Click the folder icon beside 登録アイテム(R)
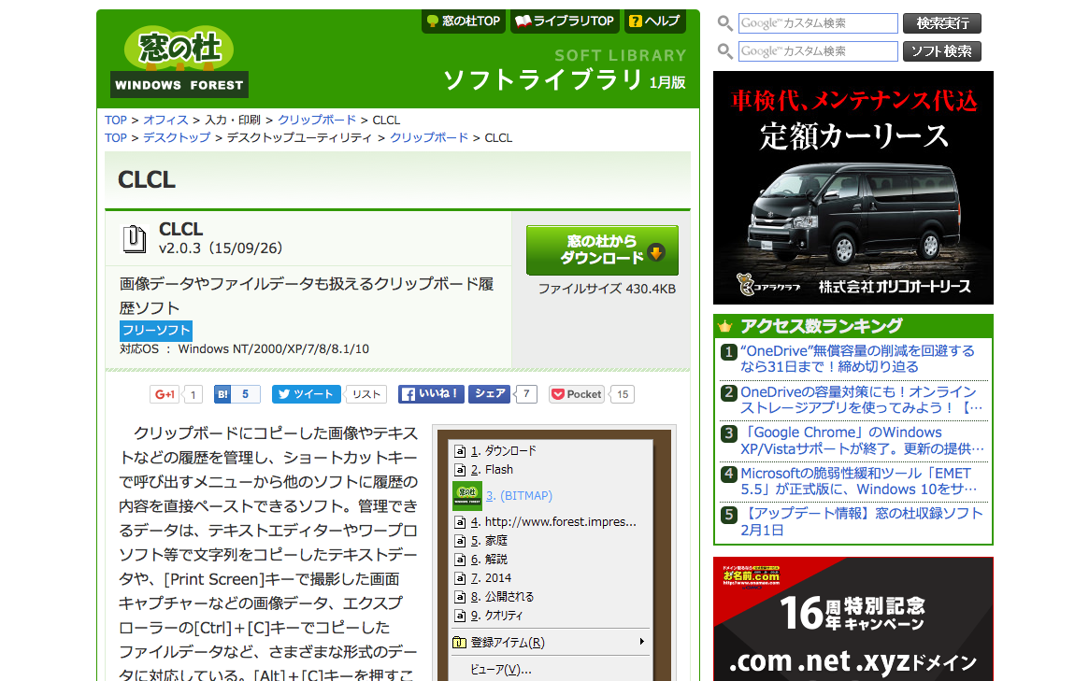1089x681 pixels. [x=459, y=643]
